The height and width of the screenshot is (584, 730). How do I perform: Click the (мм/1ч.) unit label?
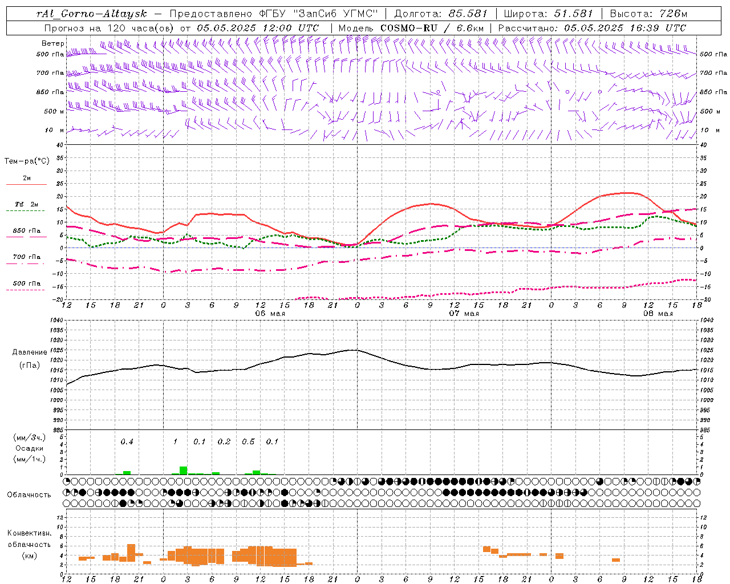30,459
